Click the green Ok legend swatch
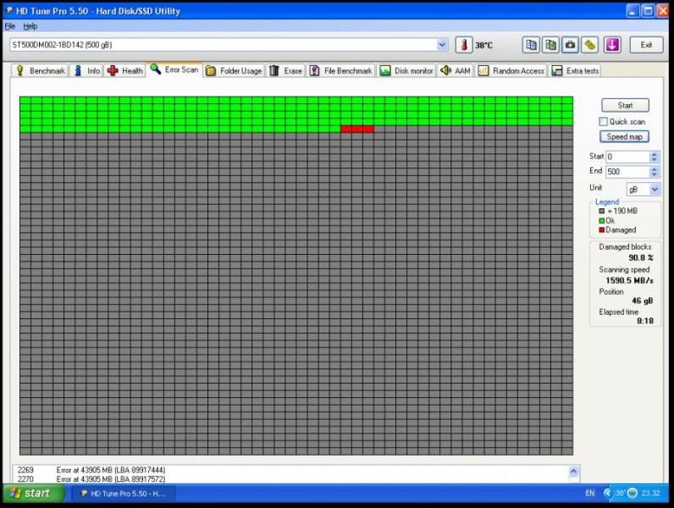 tap(602, 220)
